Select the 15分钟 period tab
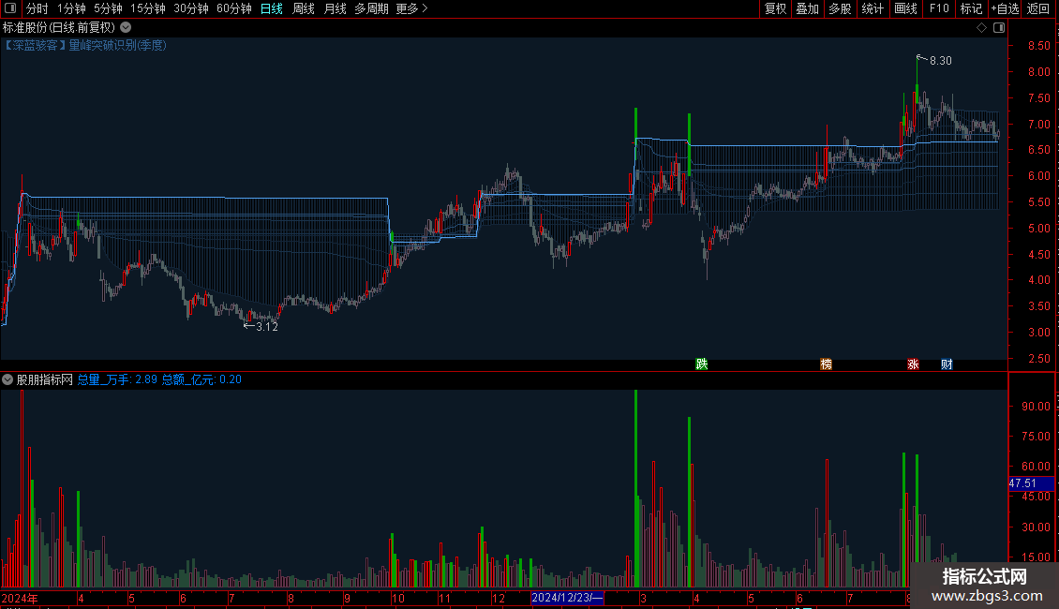Image resolution: width=1059 pixels, height=609 pixels. (x=147, y=8)
